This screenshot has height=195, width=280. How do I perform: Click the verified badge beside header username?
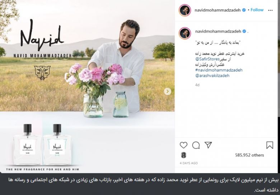244,10
